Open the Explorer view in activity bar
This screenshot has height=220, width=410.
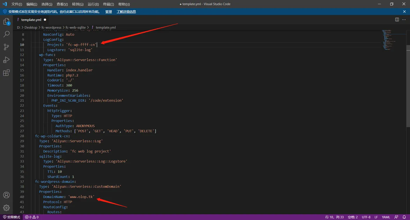pyautogui.click(x=6, y=22)
